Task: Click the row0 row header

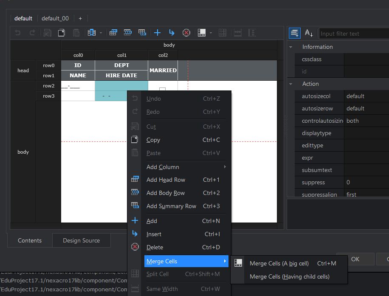Action: pyautogui.click(x=48, y=65)
